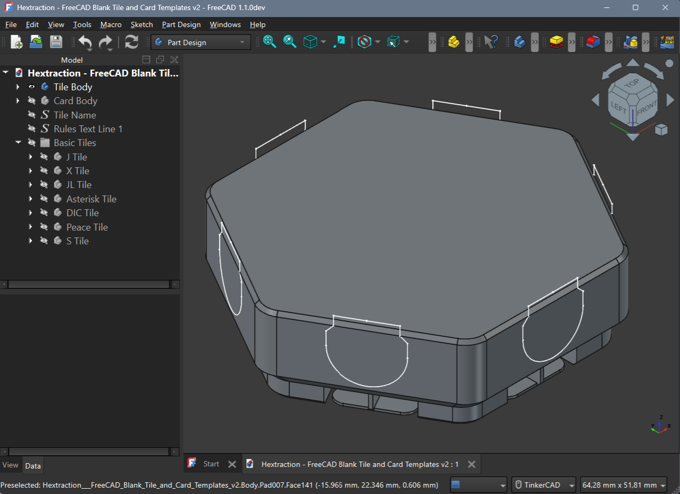Screen dimensions: 680x494
Task: Expand the DIC Tile tree node
Action: point(31,212)
